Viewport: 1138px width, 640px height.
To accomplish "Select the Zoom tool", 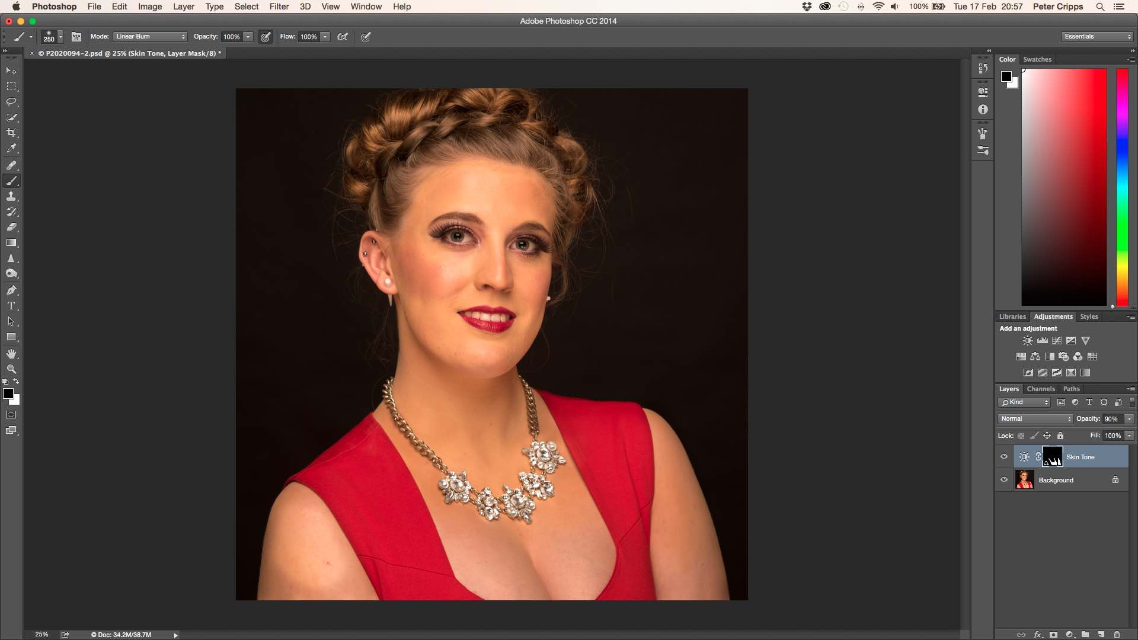I will (11, 369).
